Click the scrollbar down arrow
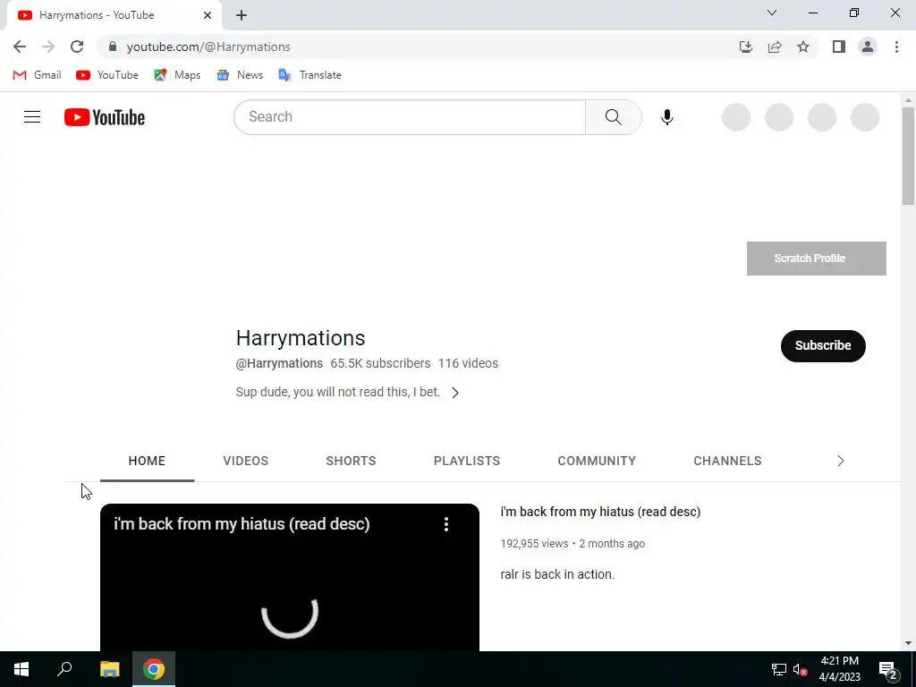The height and width of the screenshot is (687, 916). (909, 643)
